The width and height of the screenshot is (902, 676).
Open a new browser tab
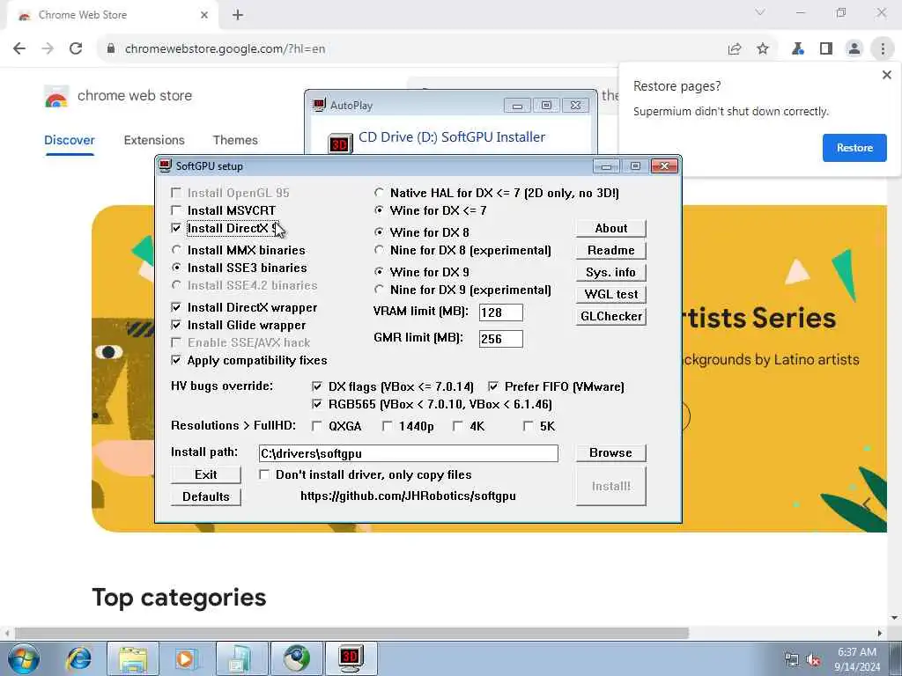tap(238, 15)
